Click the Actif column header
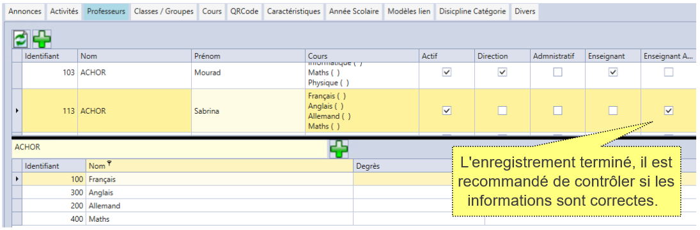Screen dimensions: 700x230 click(x=446, y=56)
